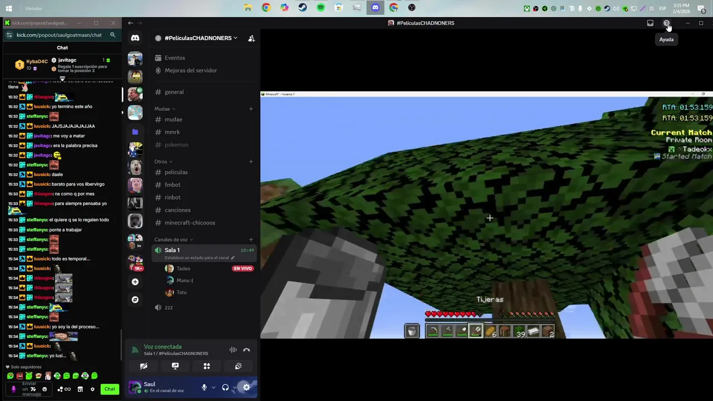Click Tadeo's EN VIVO live badge
Image resolution: width=713 pixels, height=401 pixels.
243,268
